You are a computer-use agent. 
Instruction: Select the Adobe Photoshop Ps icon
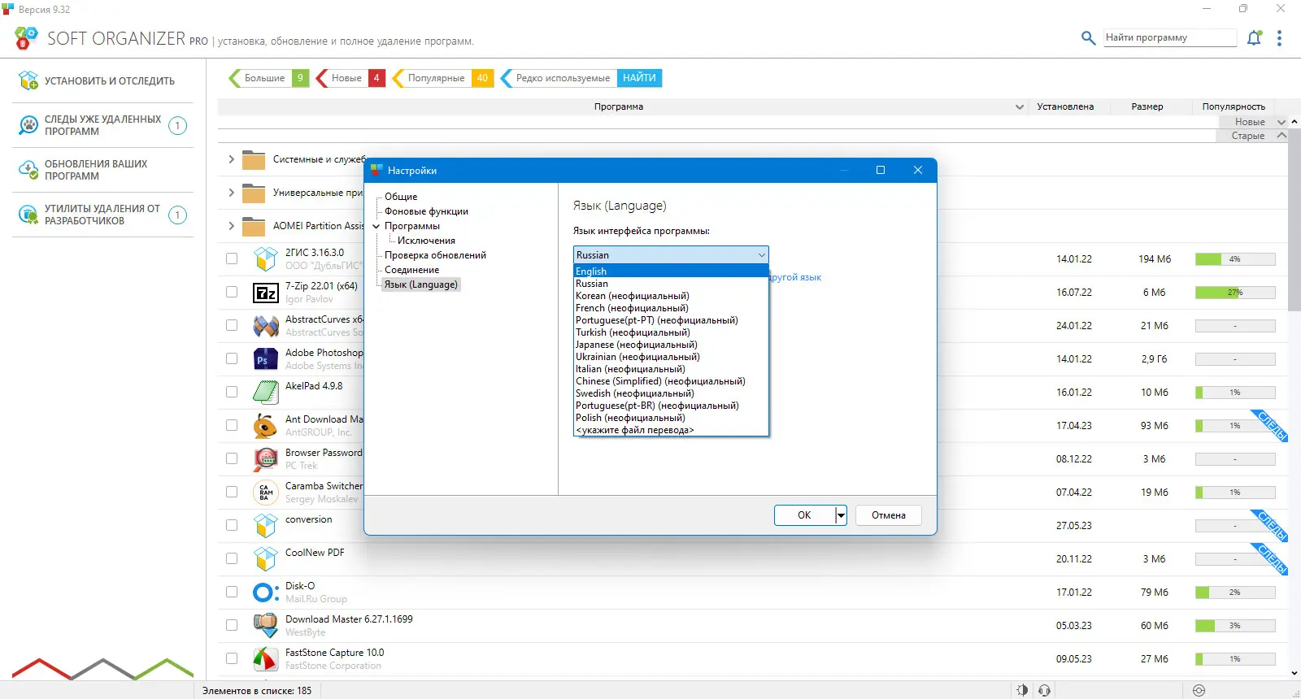(x=266, y=359)
